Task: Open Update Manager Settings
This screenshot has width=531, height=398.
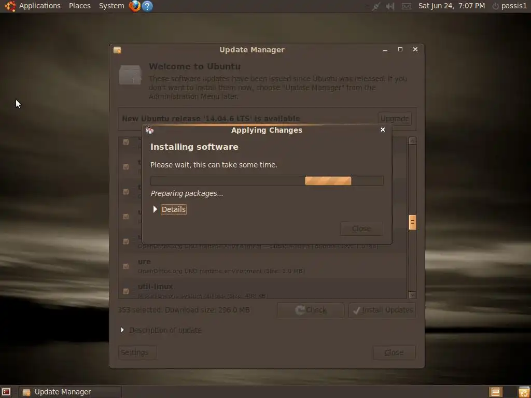Action: [137, 352]
